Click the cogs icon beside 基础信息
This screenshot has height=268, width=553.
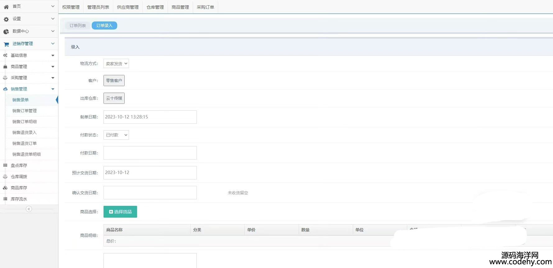point(5,55)
